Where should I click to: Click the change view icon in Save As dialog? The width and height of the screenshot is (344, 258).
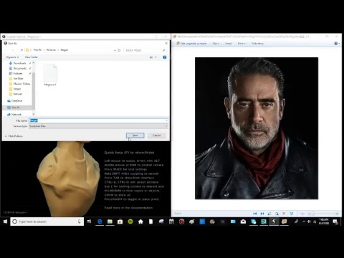click(151, 57)
